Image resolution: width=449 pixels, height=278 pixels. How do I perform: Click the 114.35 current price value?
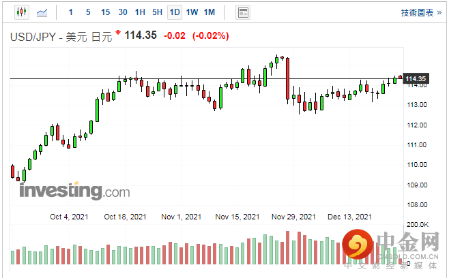(x=141, y=35)
